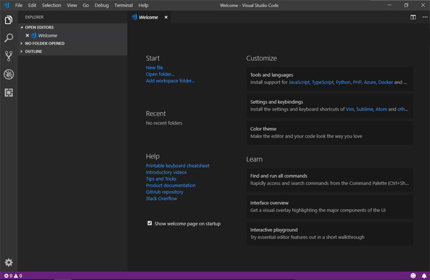Viewport: 430px width, 280px height.
Task: Click the New file link
Action: click(154, 68)
